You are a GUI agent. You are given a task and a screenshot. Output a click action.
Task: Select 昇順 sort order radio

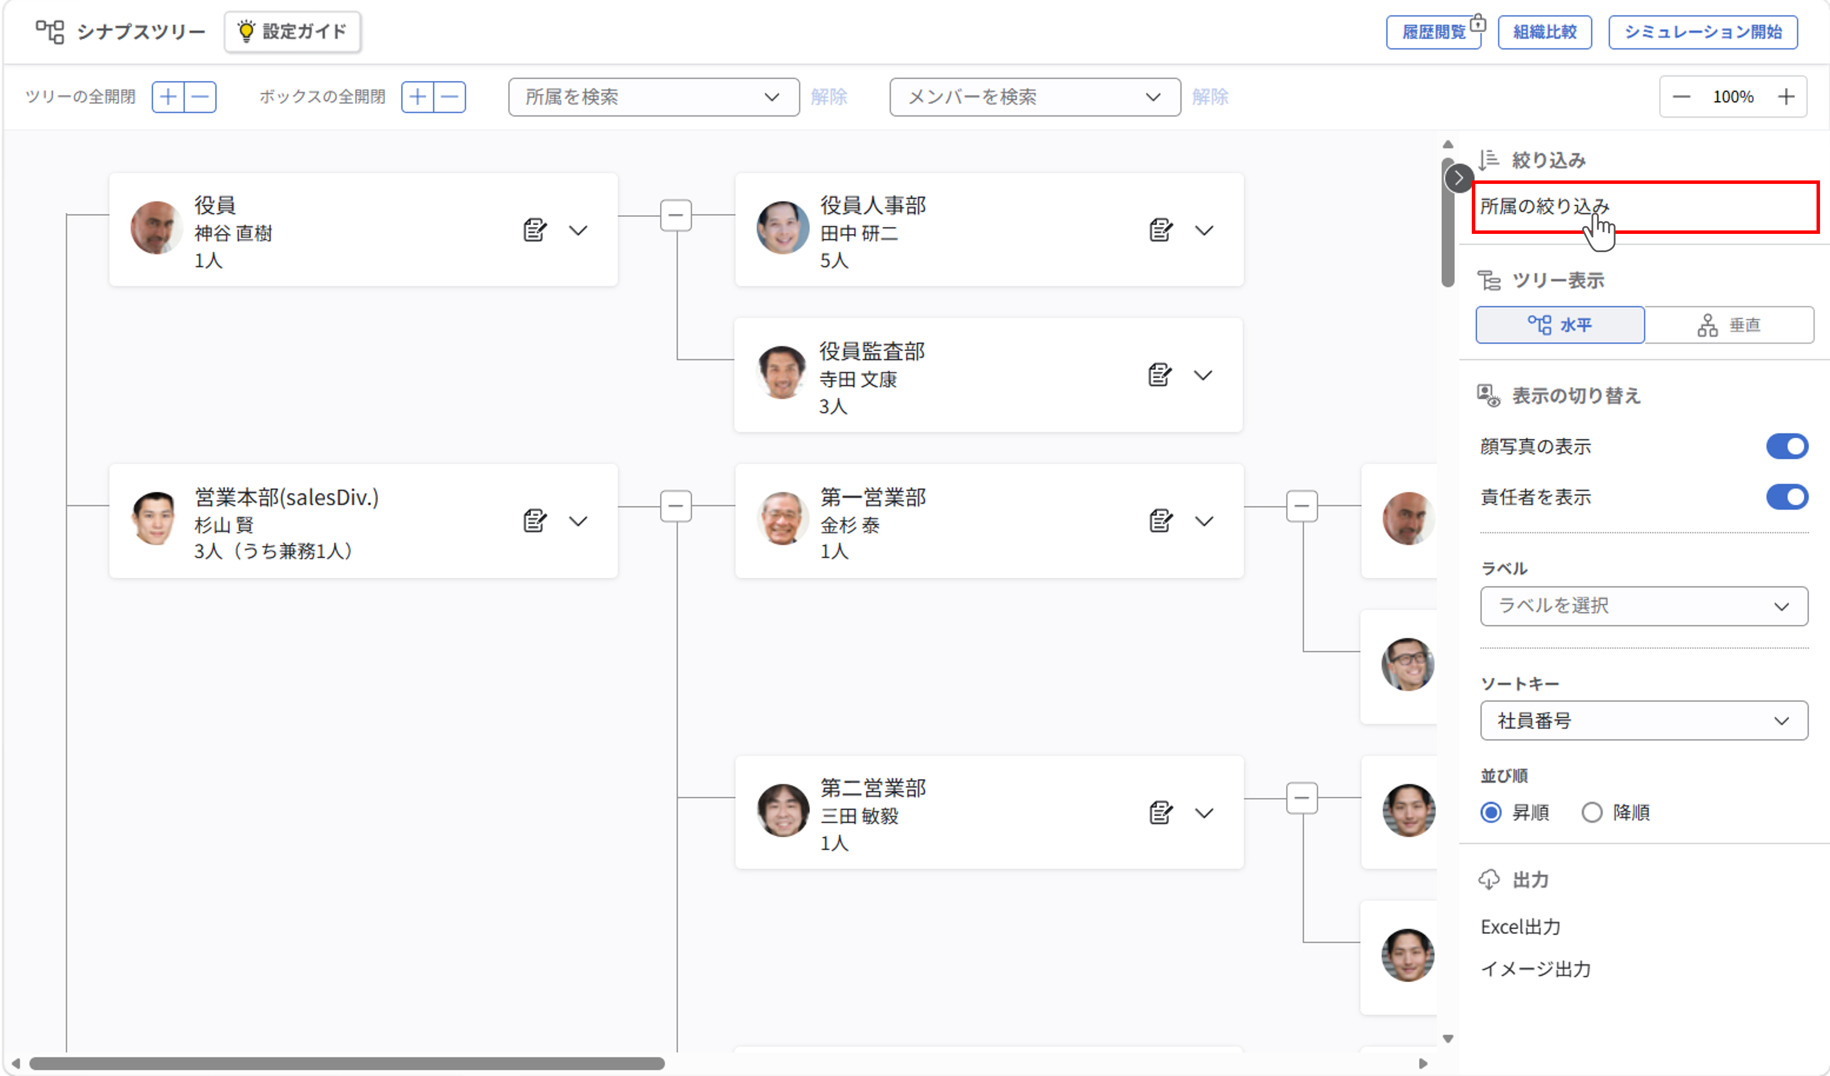pos(1491,812)
